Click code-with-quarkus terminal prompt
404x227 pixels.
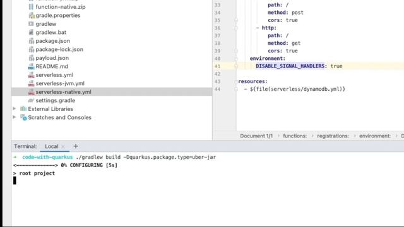(47, 157)
